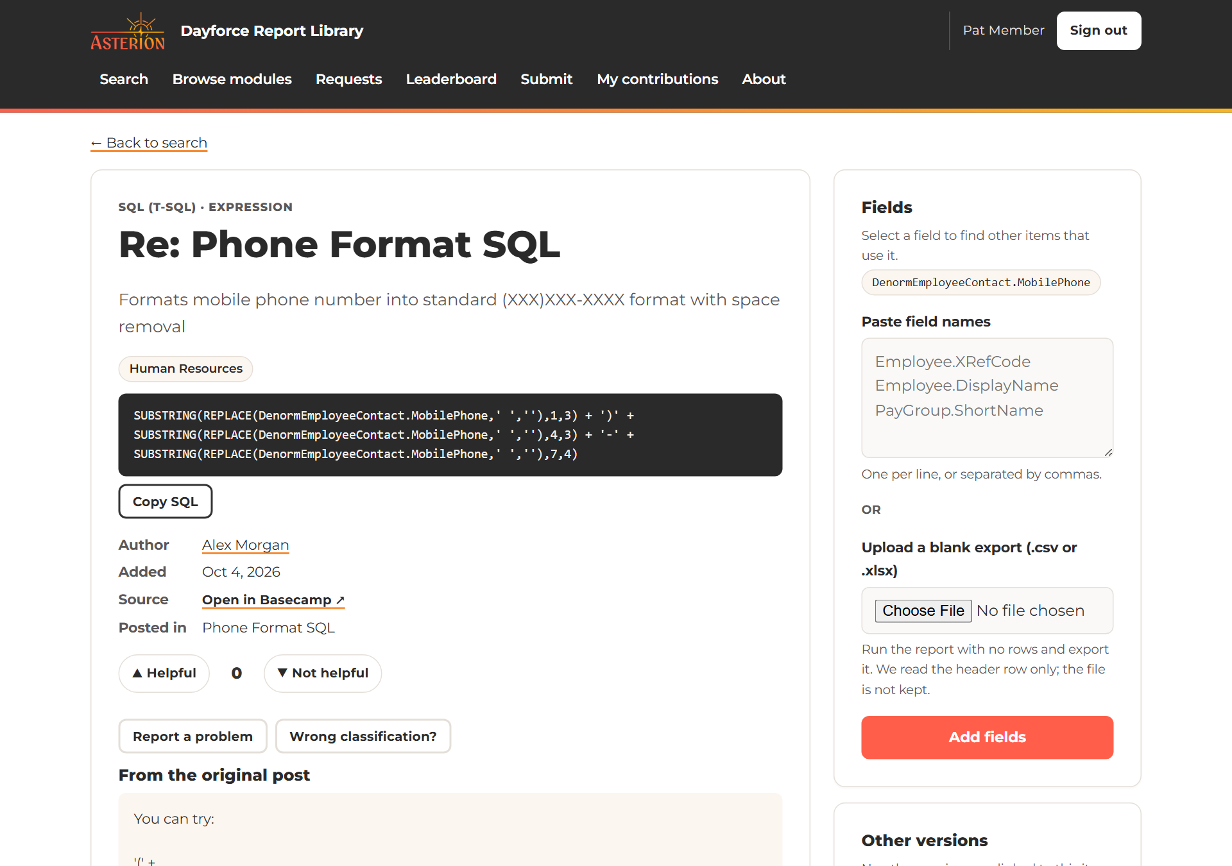
Task: Click the Re: Phone Format SQL title
Action: 339,244
